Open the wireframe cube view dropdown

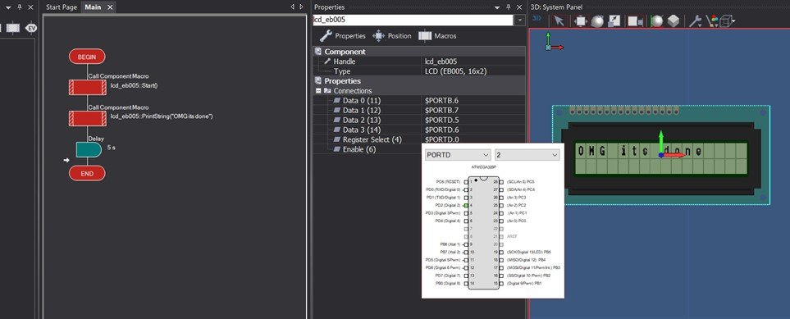[728, 21]
